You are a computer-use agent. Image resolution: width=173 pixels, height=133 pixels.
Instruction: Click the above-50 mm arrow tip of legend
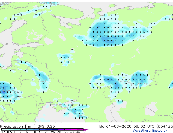pyautogui.click(x=87, y=129)
